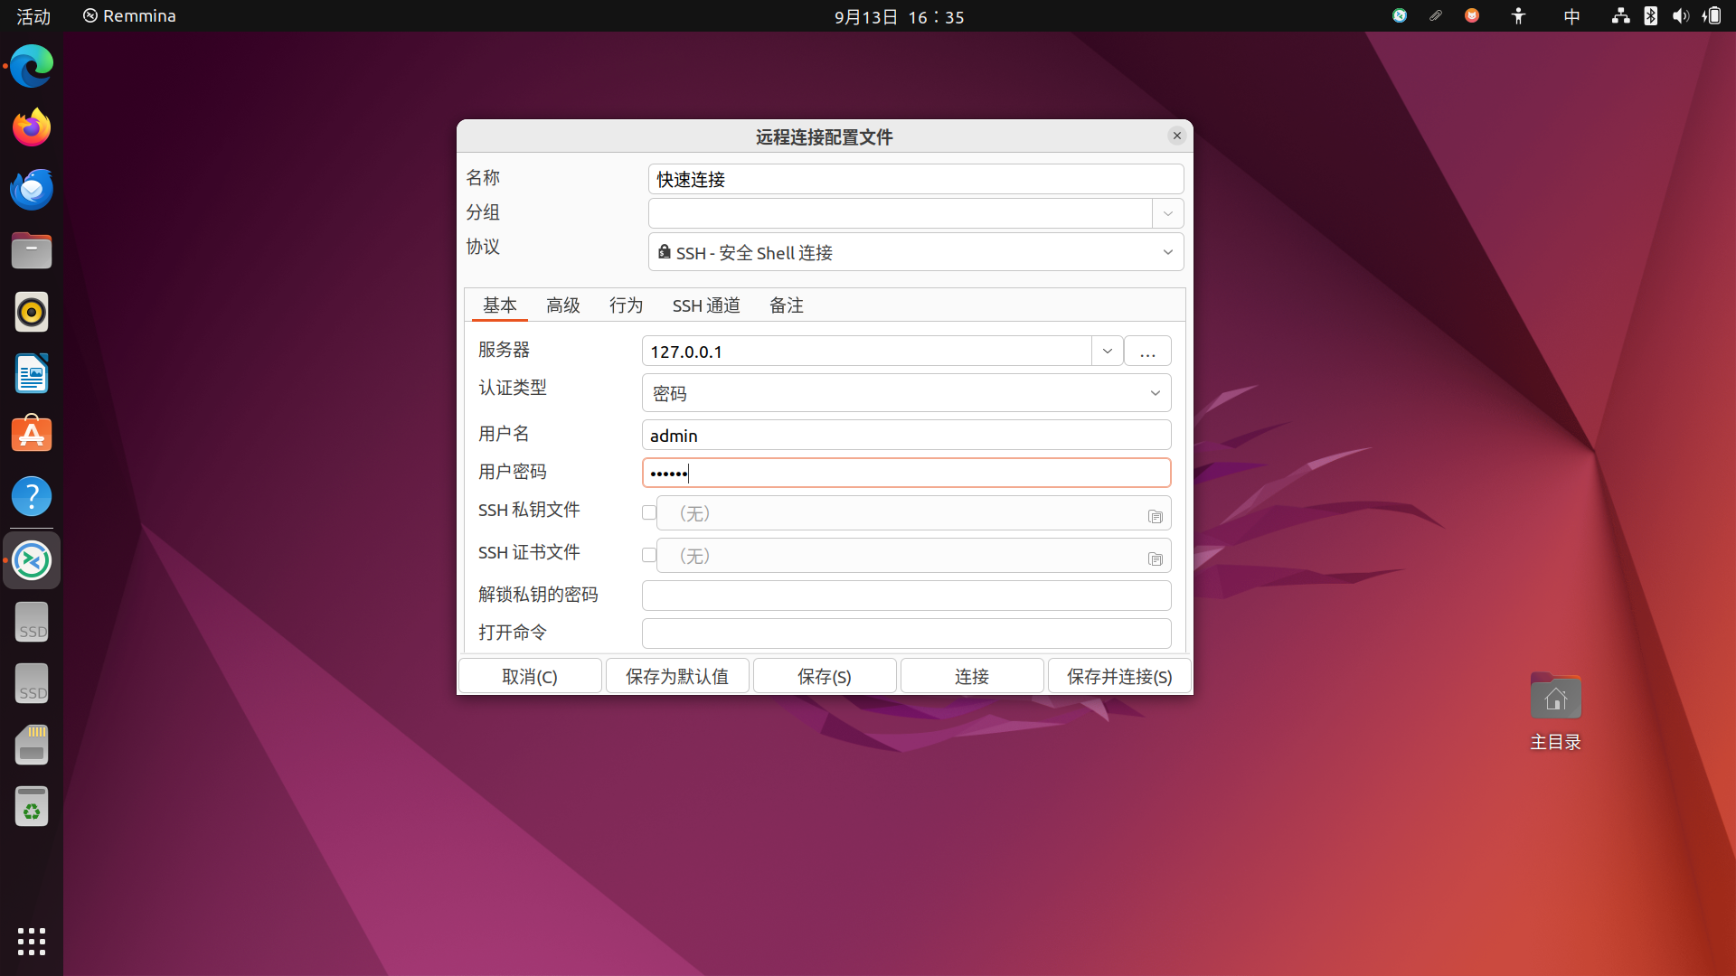Enable the SSH 证书文件 checkbox
Image resolution: width=1736 pixels, height=976 pixels.
[x=648, y=555]
